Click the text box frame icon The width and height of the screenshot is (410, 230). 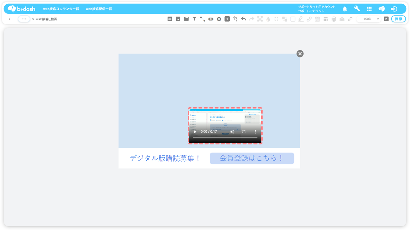click(x=260, y=19)
